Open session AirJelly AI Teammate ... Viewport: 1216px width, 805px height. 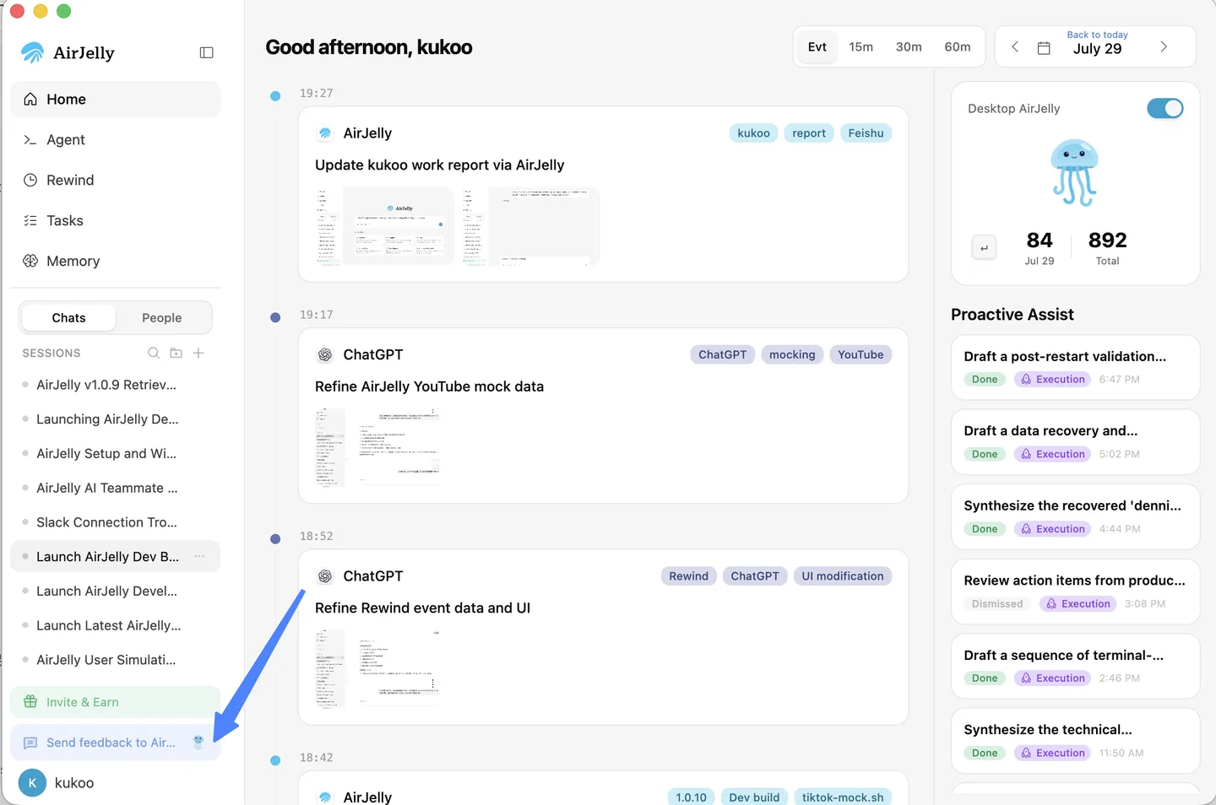(x=116, y=488)
